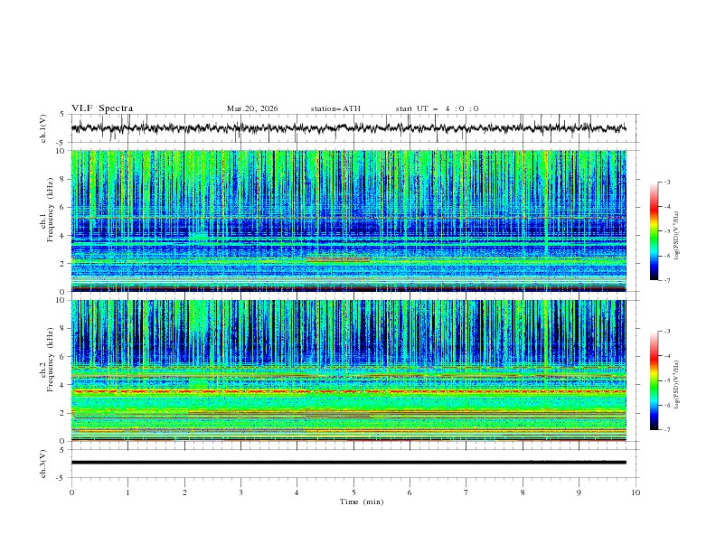Click time axis tick label "5"
Viewport: 716px width, 553px height.
(x=353, y=492)
